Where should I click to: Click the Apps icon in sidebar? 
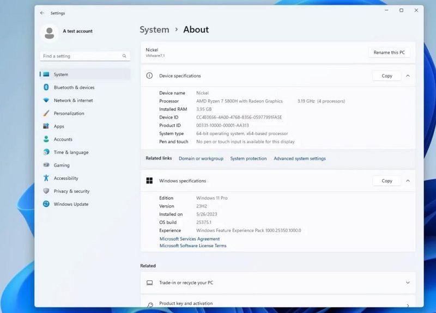coord(46,126)
